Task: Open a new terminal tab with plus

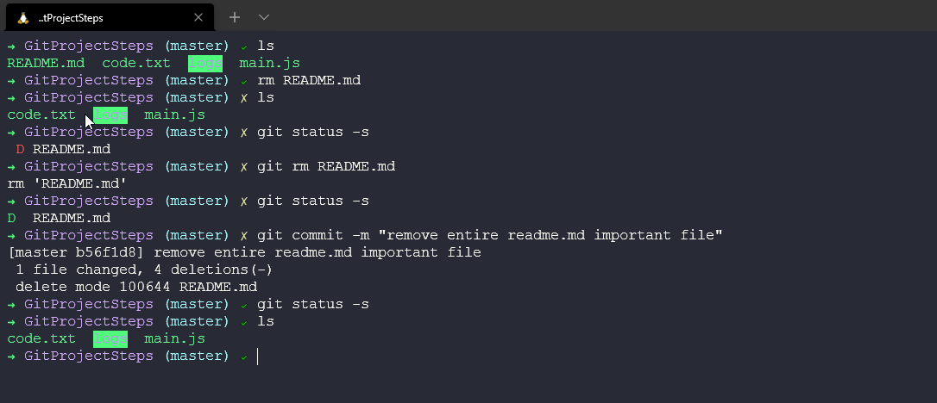Action: tap(235, 17)
